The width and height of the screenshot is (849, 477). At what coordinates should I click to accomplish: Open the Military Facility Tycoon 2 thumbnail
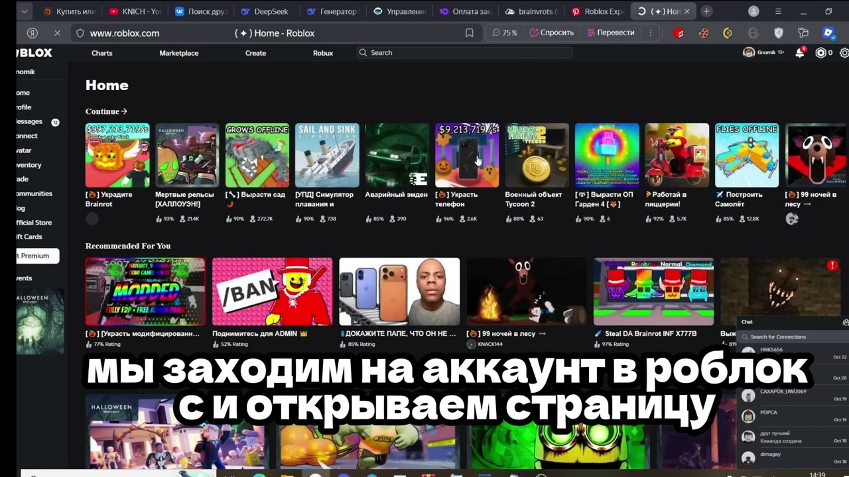tap(537, 155)
